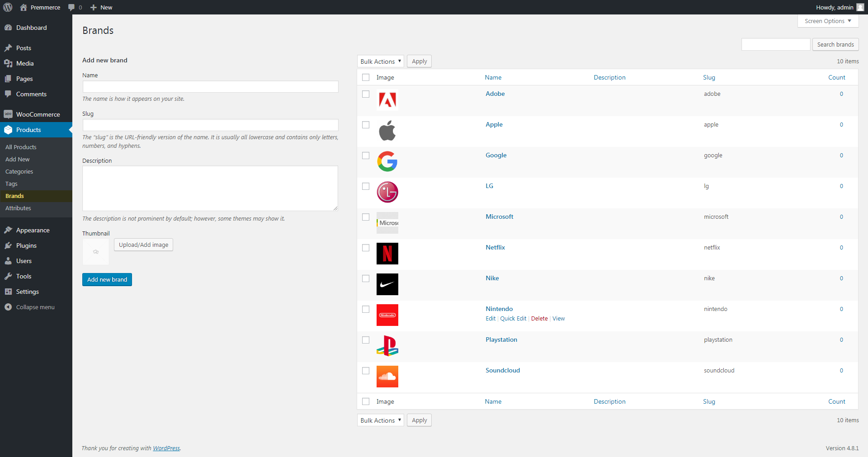
Task: Open the comments bubble in admin bar
Action: tap(75, 7)
